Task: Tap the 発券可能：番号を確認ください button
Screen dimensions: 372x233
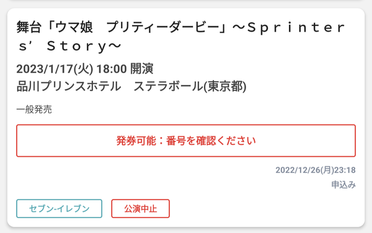Action: (x=186, y=141)
